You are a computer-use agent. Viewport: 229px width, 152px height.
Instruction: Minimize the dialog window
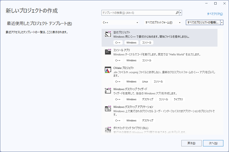click(x=206, y=3)
